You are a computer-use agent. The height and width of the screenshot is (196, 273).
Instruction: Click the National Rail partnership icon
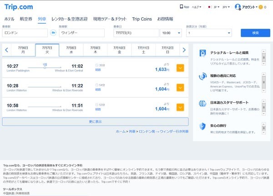coord(202,54)
